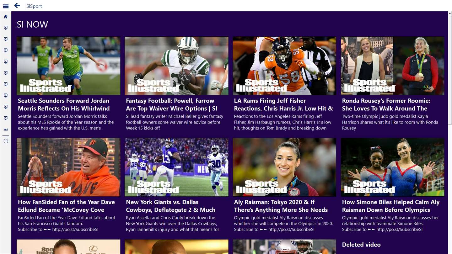Image resolution: width=452 pixels, height=254 pixels.
Task: Select title 'Seattle Sounders Forward Jordan Morris Reflects'
Action: pos(64,104)
